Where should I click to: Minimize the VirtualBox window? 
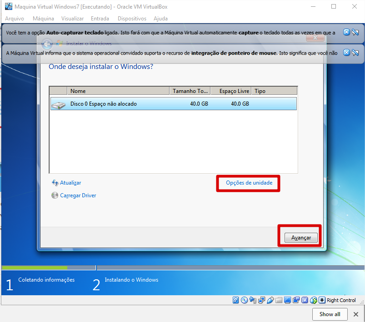(x=313, y=6)
